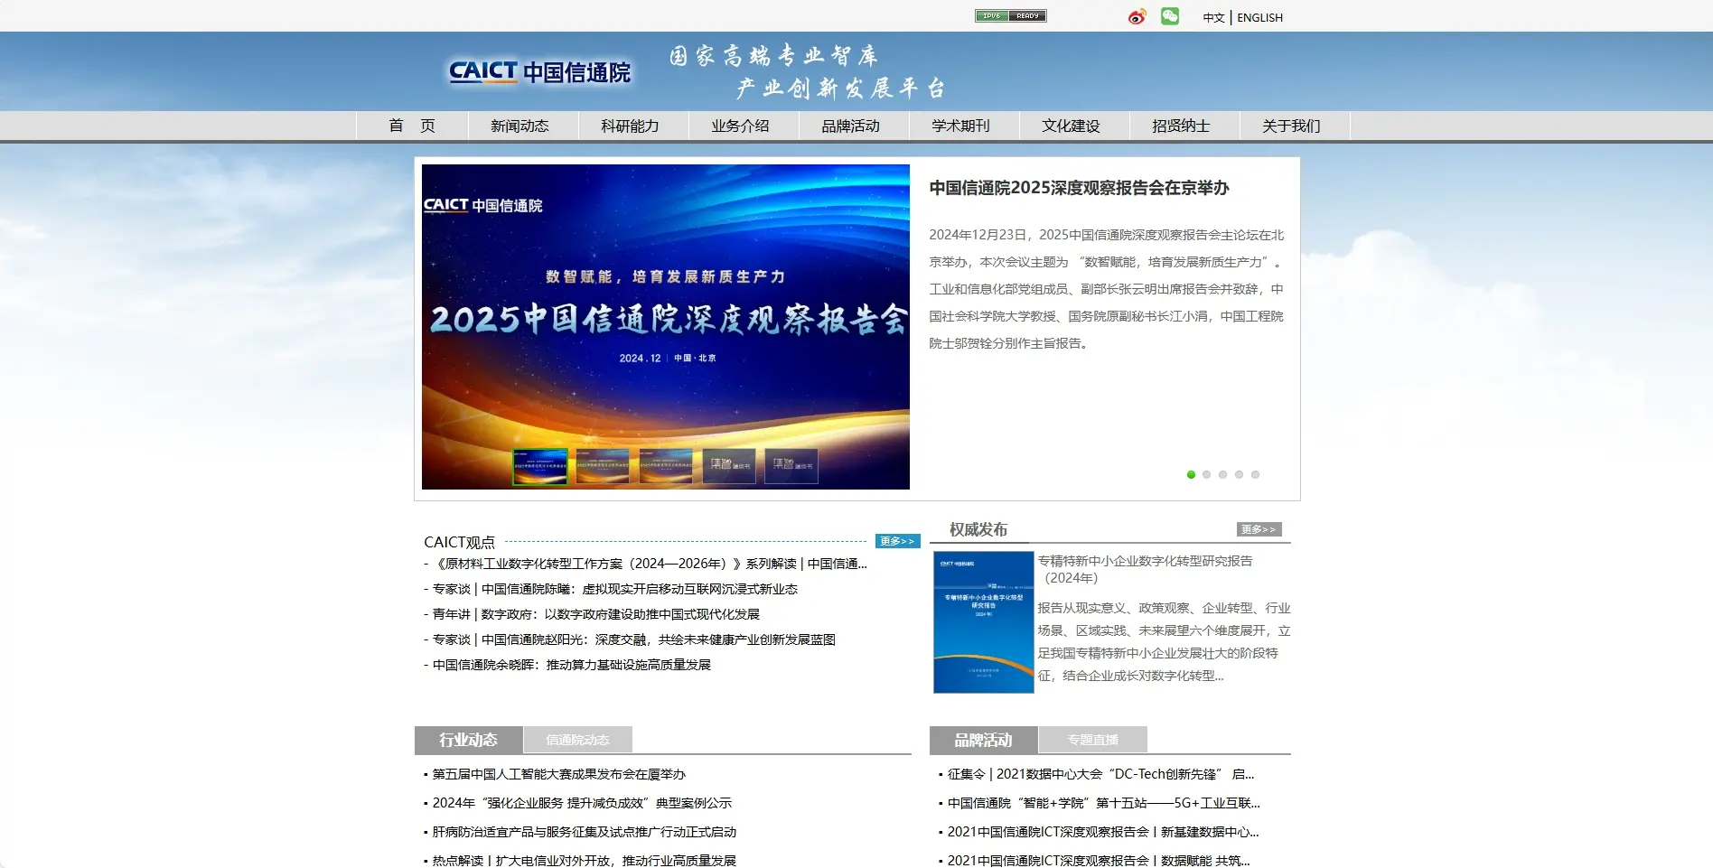Click the Weibo sharing icon
1713x868 pixels.
click(x=1137, y=15)
